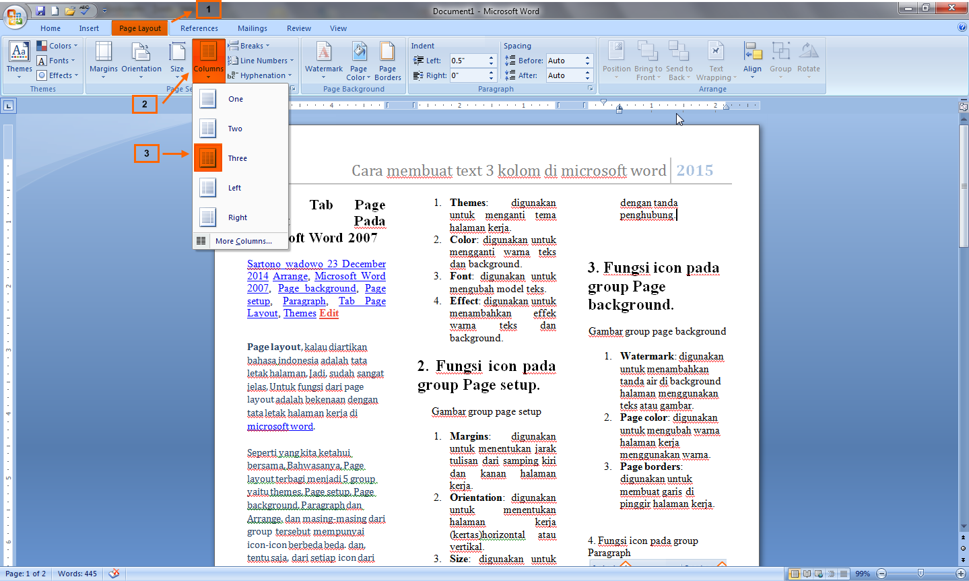The height and width of the screenshot is (581, 969).
Task: Click the Themes button in the ribbon
Action: [19, 60]
